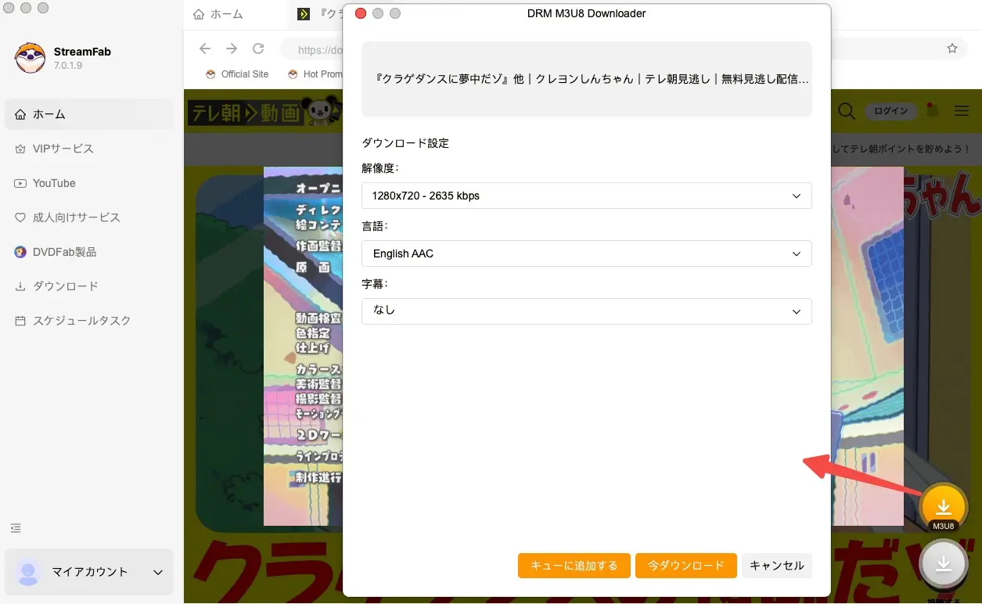This screenshot has height=604, width=982.
Task: Click the マイアカウント avatar icon
Action: 28,572
